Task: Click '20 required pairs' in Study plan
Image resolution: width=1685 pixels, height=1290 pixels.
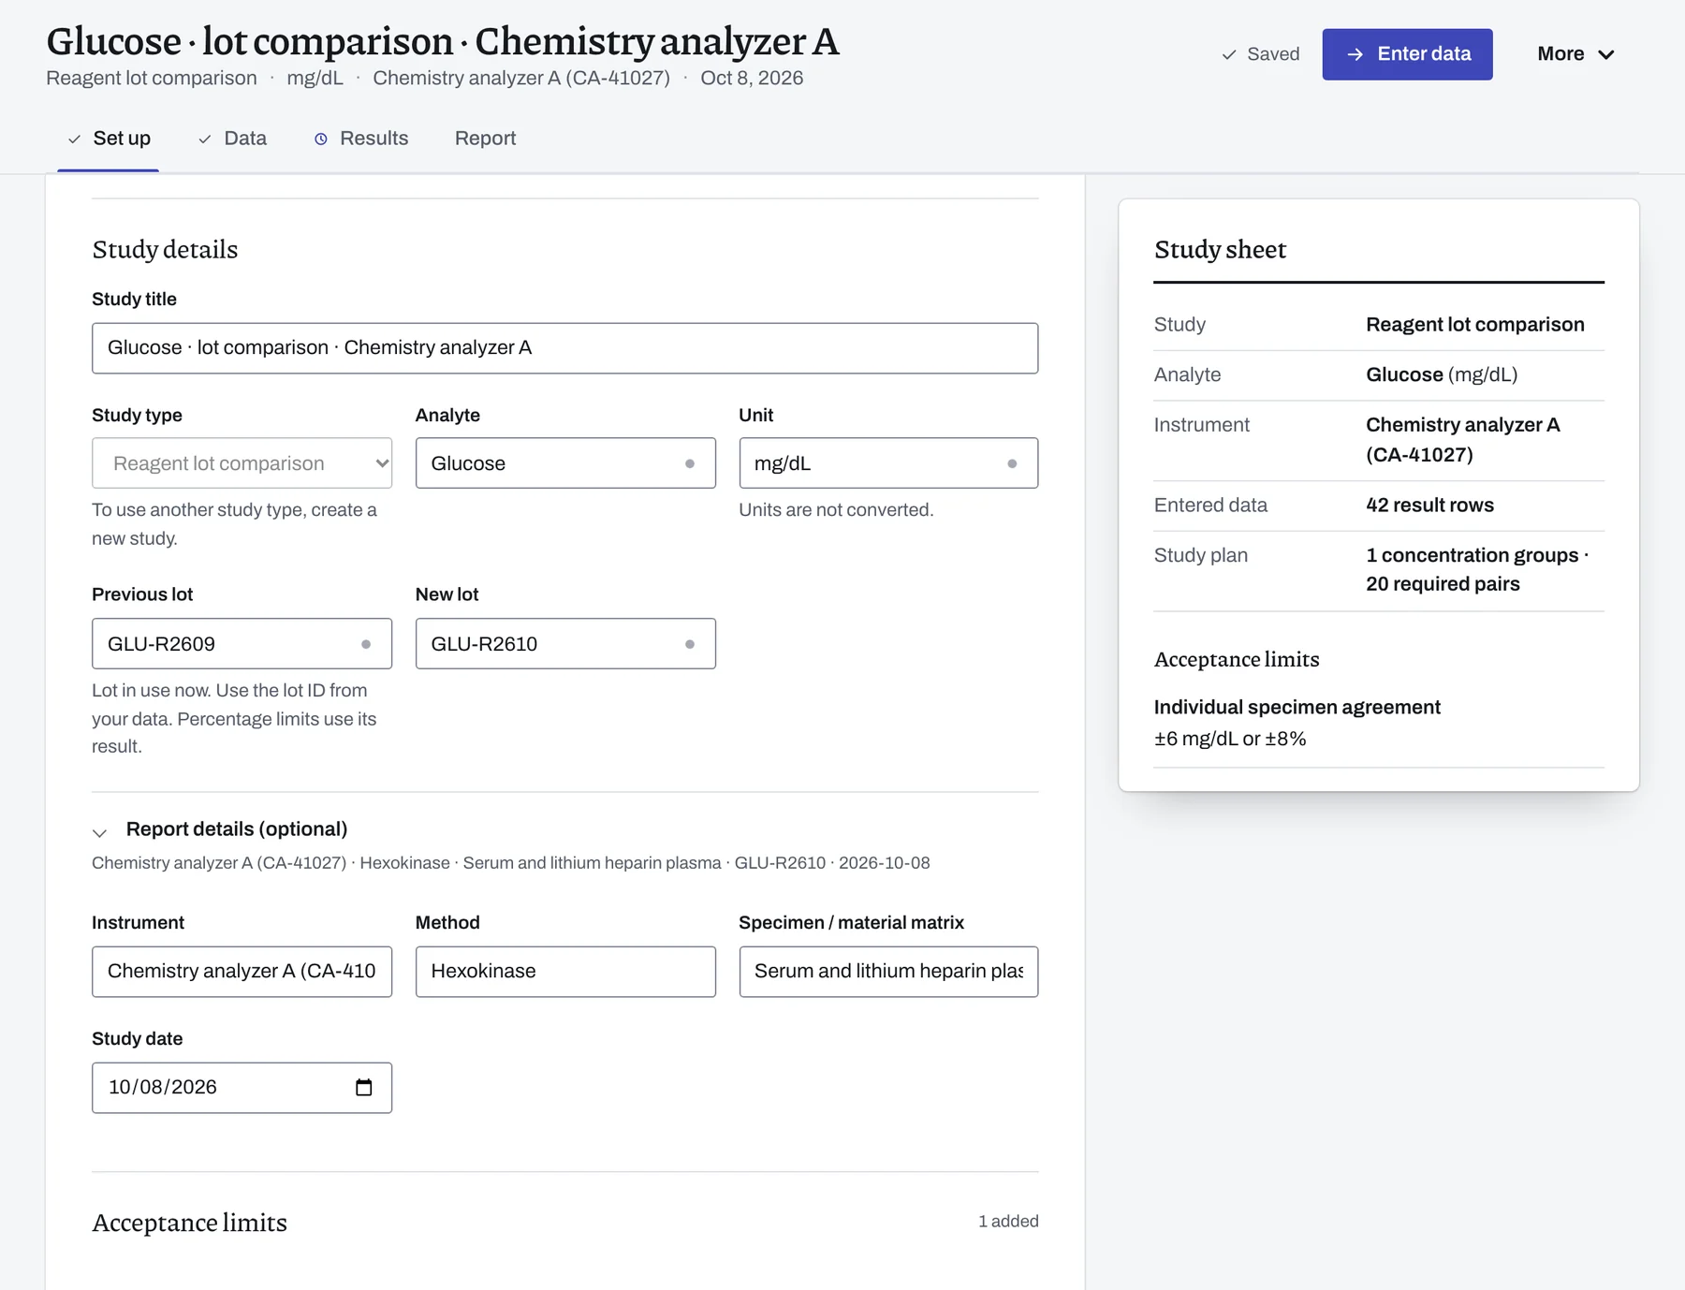Action: point(1443,584)
